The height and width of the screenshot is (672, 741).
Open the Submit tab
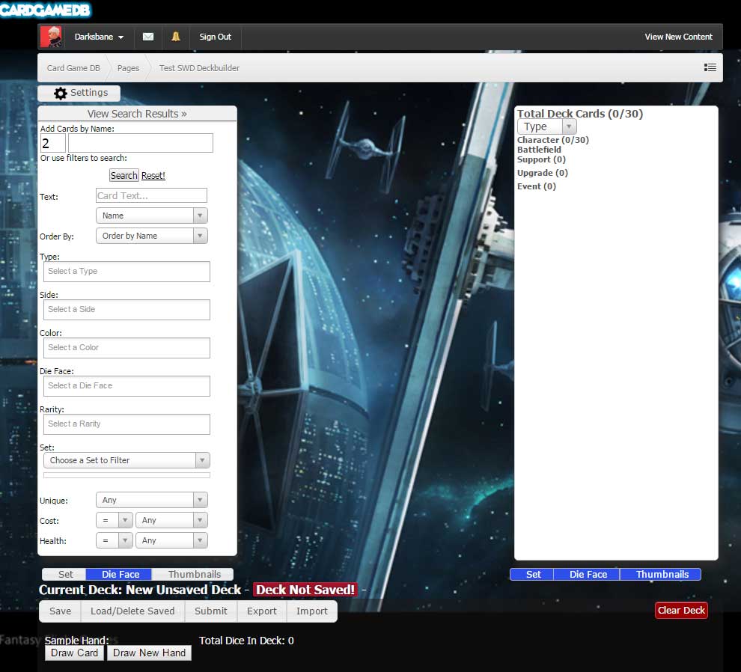(211, 611)
